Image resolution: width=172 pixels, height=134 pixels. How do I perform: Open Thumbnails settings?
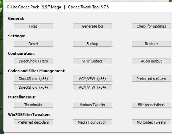click(34, 105)
